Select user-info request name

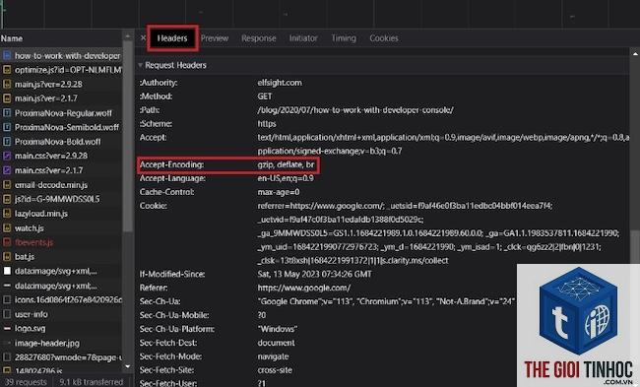pyautogui.click(x=32, y=314)
